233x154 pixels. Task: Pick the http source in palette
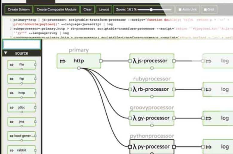[22, 93]
